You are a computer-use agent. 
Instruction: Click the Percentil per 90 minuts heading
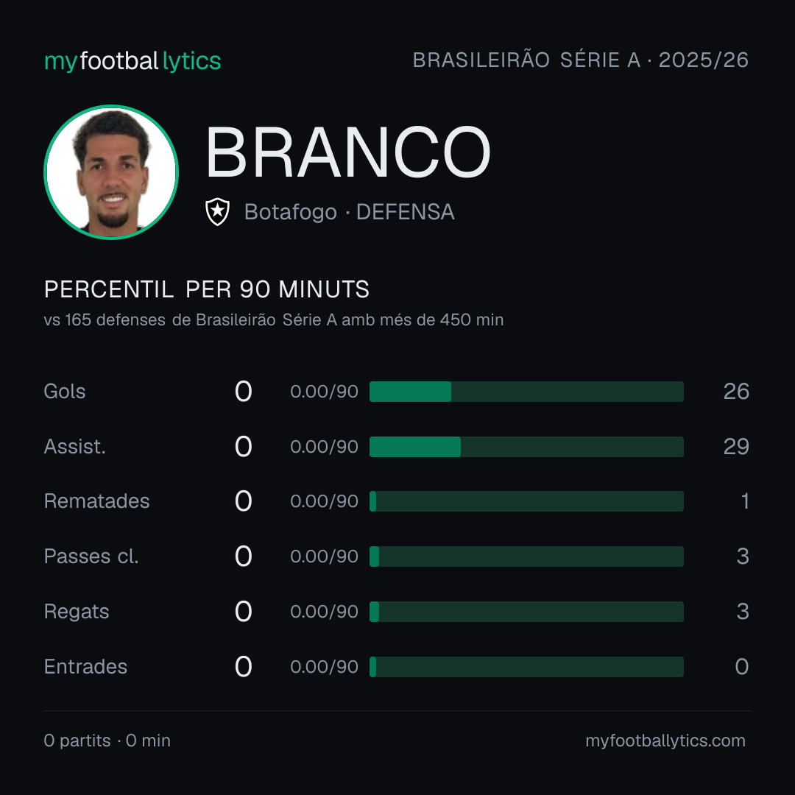click(x=207, y=289)
